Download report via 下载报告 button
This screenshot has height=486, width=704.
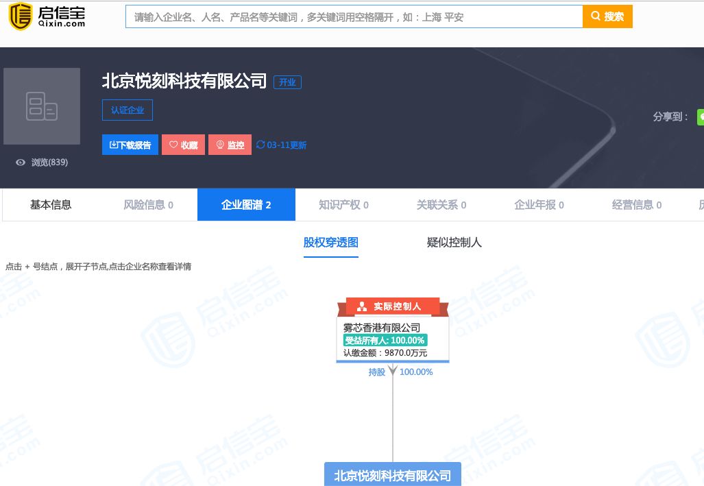coord(130,145)
